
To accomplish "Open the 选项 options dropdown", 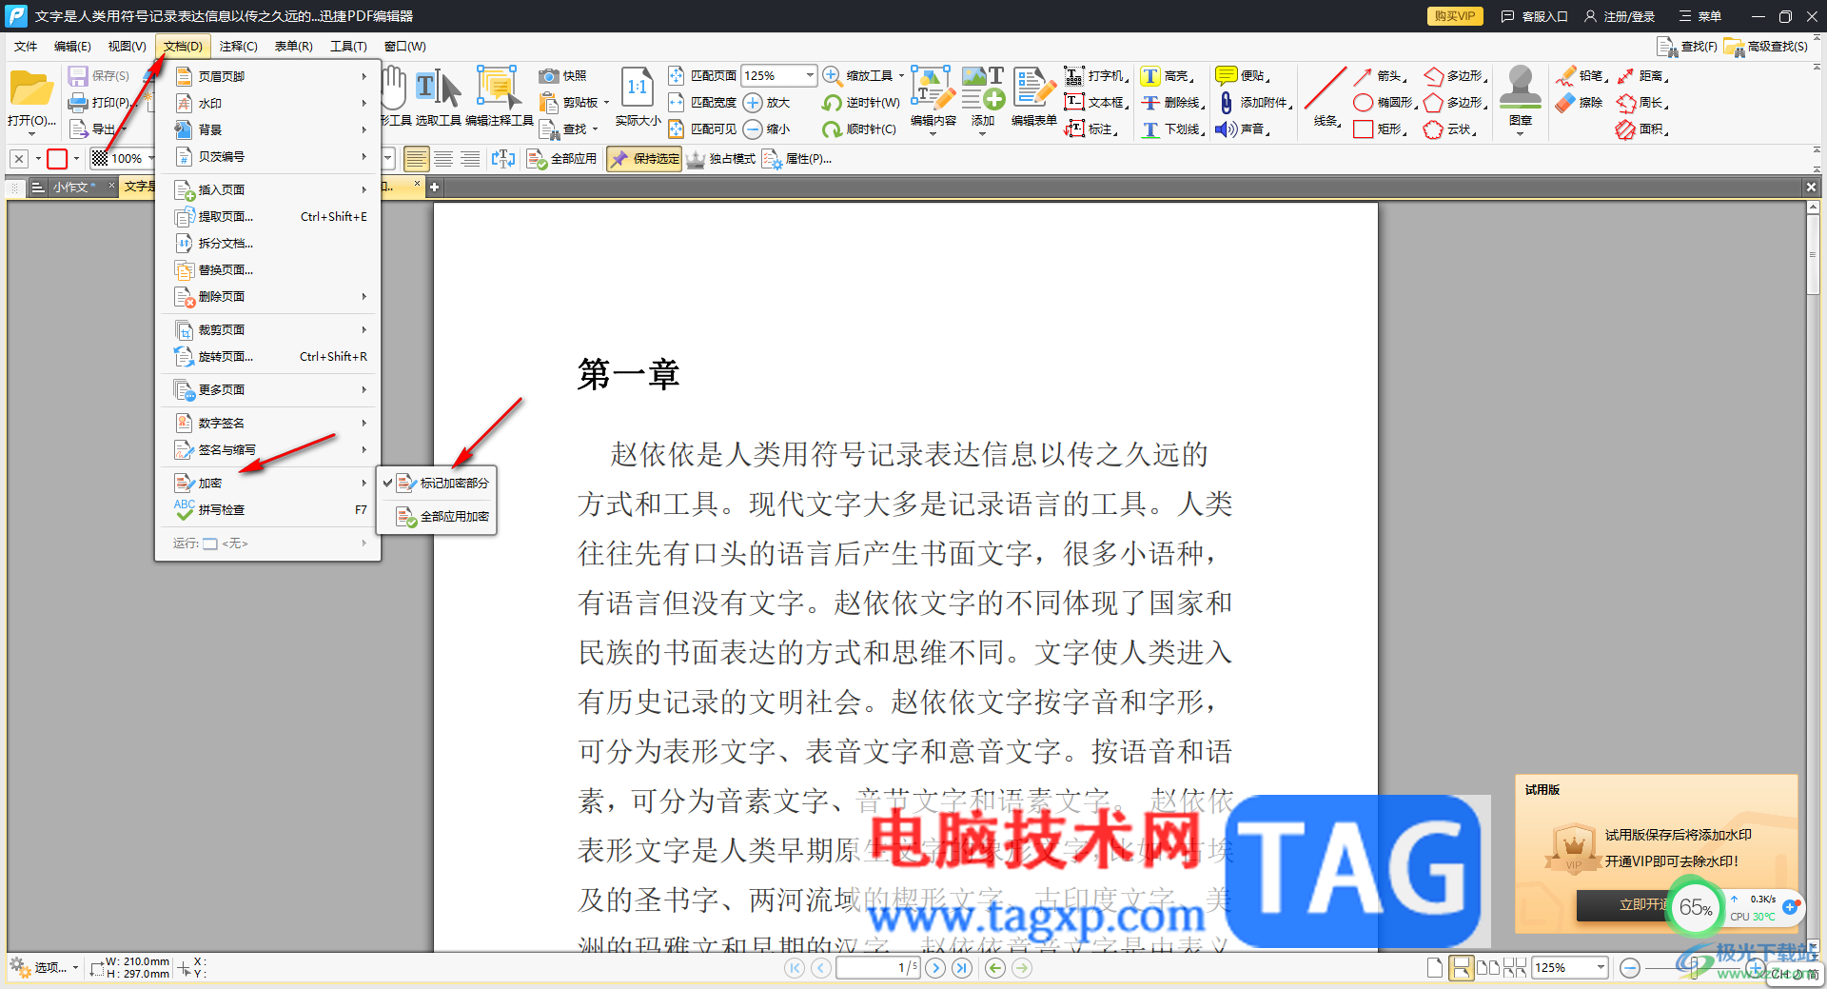I will (x=45, y=968).
